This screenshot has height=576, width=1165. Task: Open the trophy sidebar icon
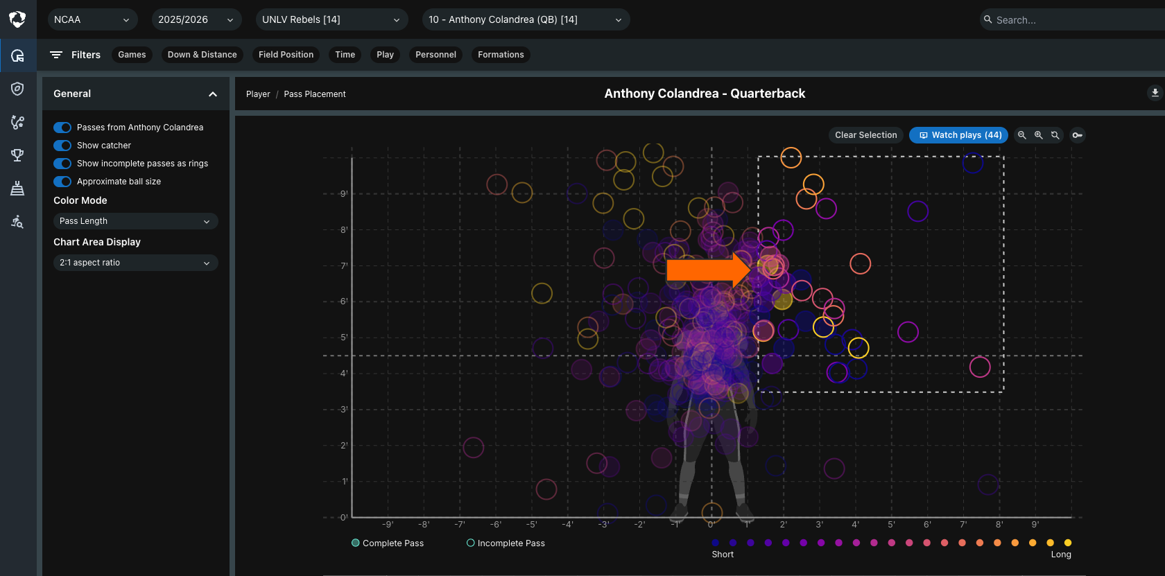(x=18, y=155)
